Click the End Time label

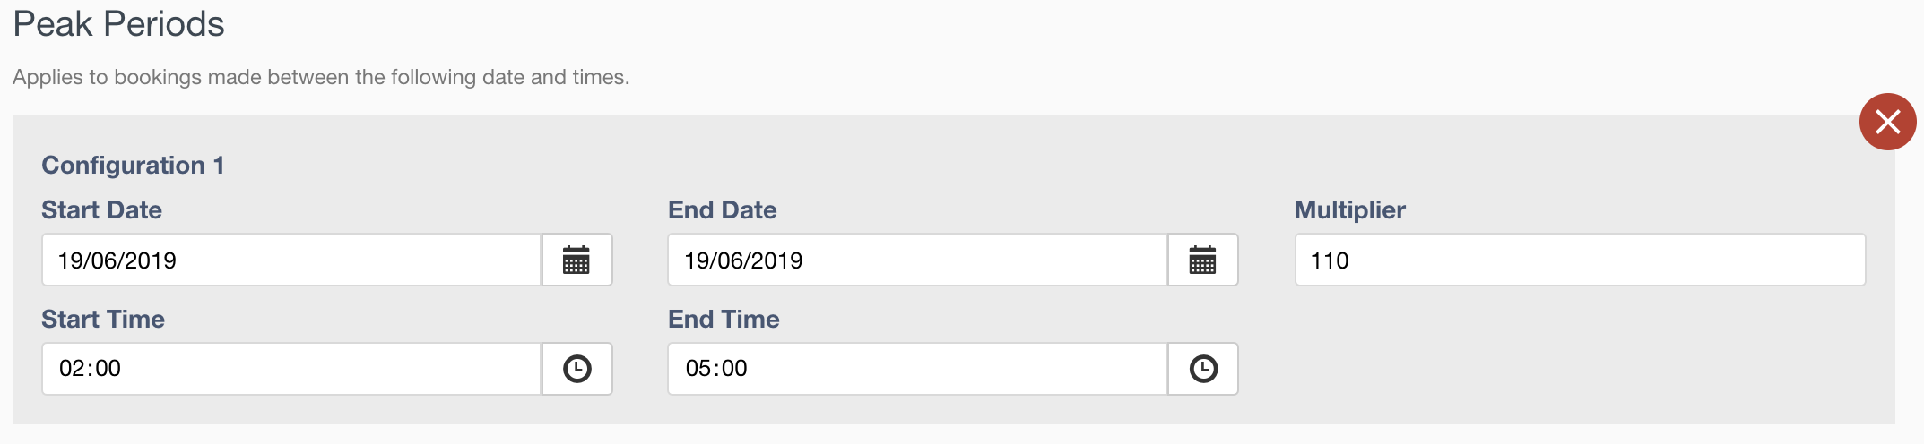724,319
